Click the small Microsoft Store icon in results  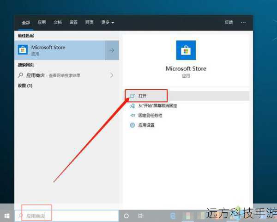click(23, 50)
